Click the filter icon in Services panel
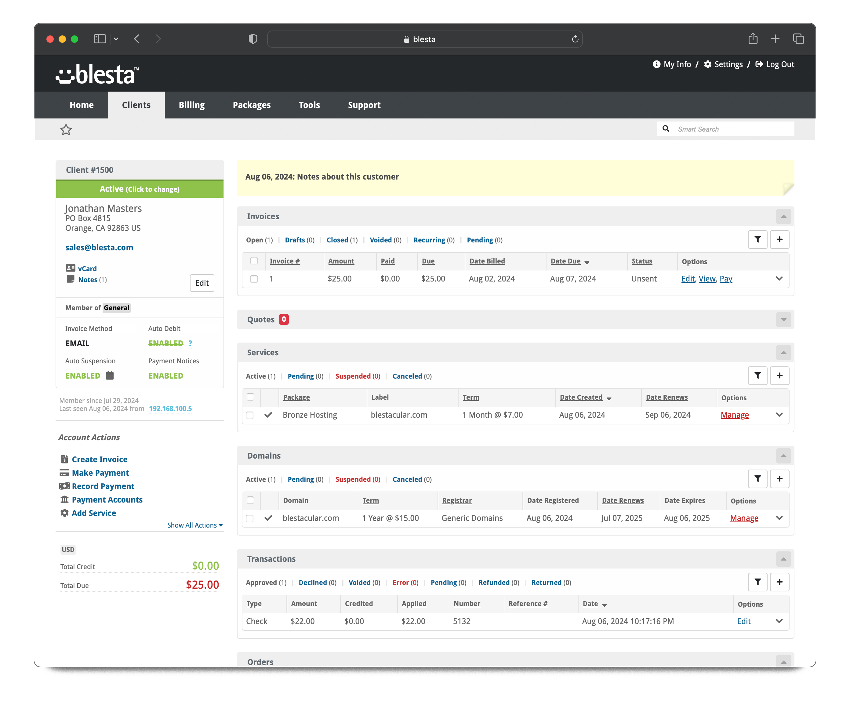Image resolution: width=850 pixels, height=712 pixels. pyautogui.click(x=758, y=376)
